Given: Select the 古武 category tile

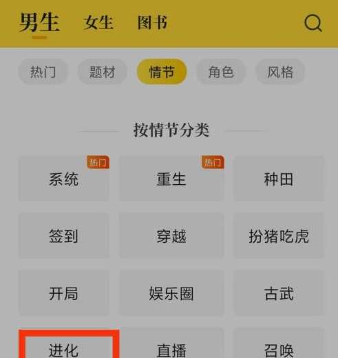Looking at the screenshot, I should point(279,293).
